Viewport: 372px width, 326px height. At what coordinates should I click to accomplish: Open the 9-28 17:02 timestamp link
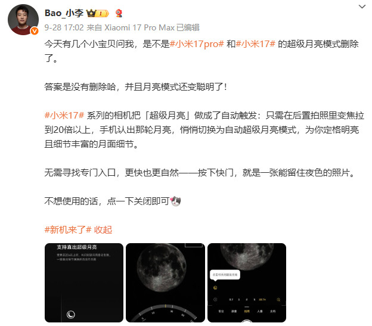click(64, 27)
